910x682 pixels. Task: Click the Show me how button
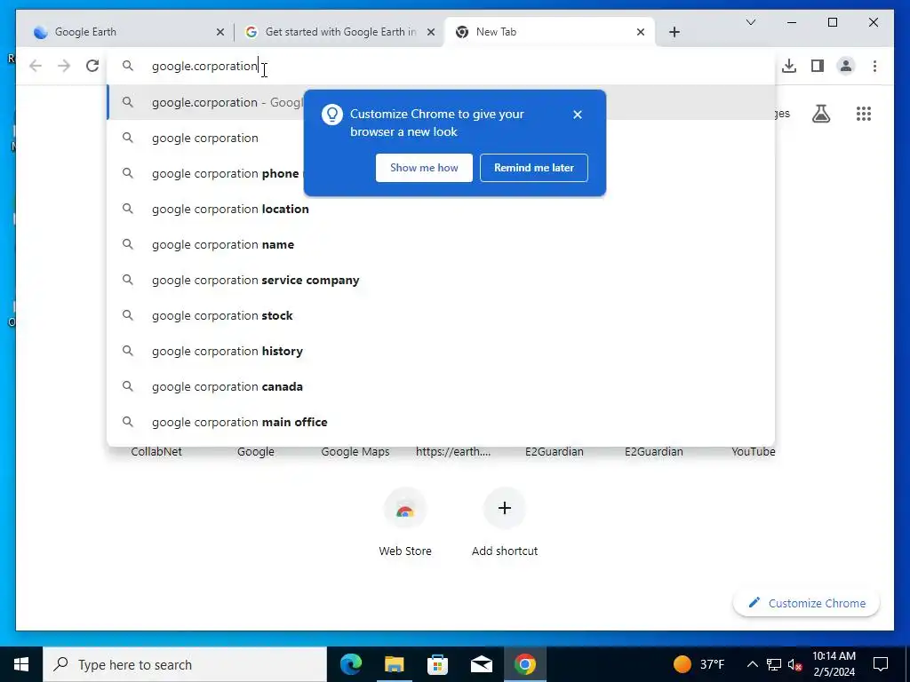pos(424,168)
